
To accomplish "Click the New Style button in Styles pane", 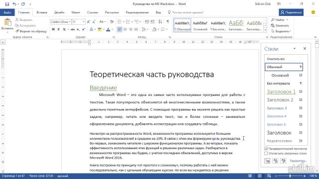I will [x=267, y=161].
